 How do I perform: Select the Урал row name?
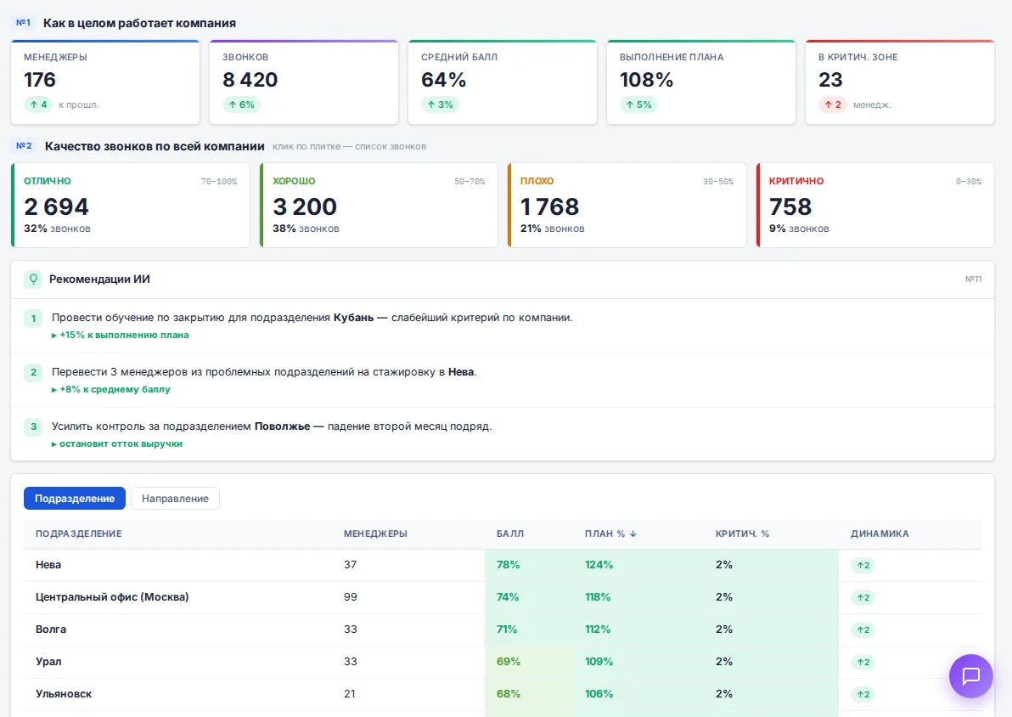pyautogui.click(x=48, y=662)
